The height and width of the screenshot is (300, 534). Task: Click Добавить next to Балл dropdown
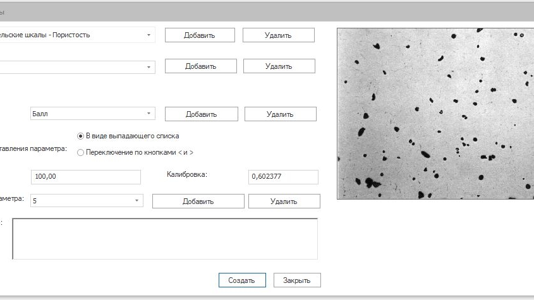pos(201,114)
